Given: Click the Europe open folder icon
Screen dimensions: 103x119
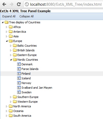Looking at the screenshot, I should (11, 41).
